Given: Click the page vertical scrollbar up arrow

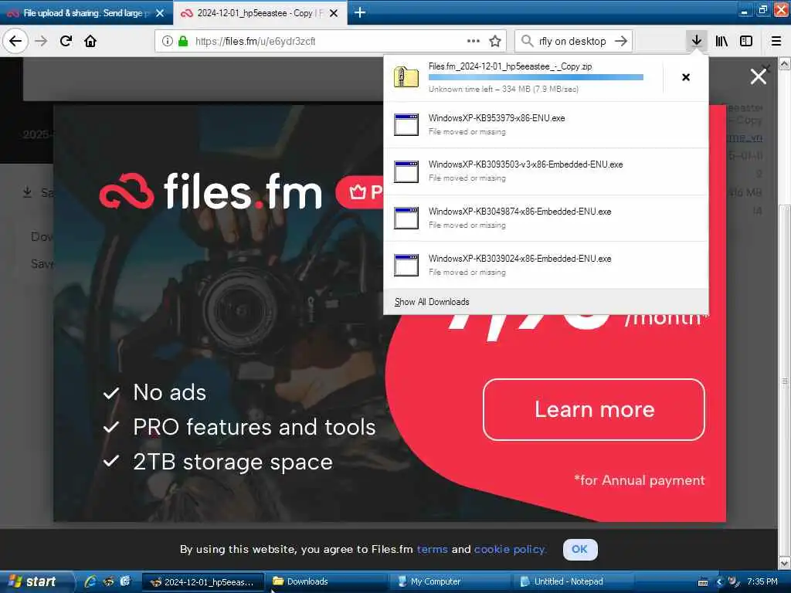Looking at the screenshot, I should point(785,63).
